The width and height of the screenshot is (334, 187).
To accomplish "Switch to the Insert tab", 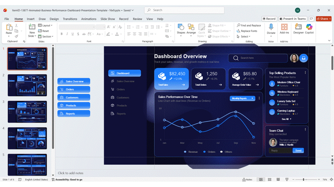I will [x=31, y=19].
